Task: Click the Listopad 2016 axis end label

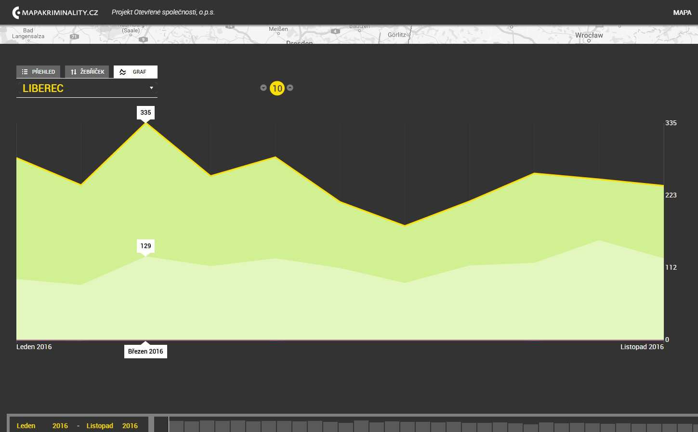Action: (642, 347)
